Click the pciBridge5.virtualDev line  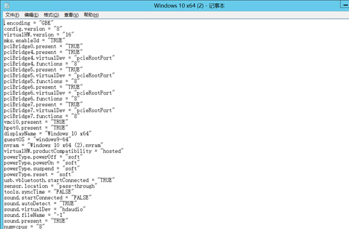pos(59,75)
